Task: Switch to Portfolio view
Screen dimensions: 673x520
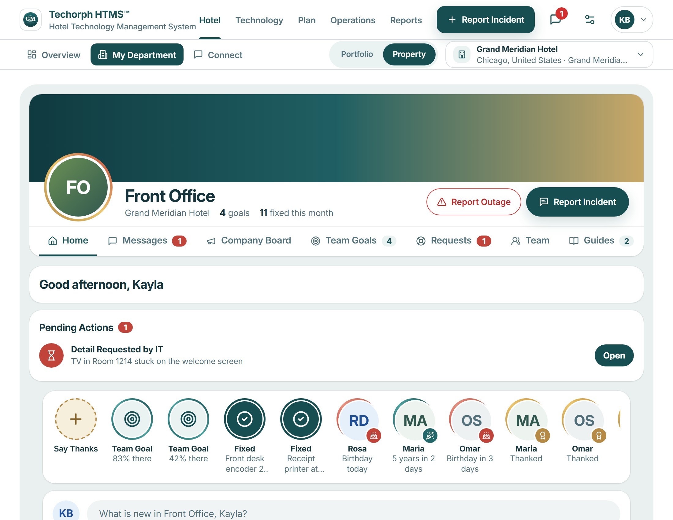Action: [357, 54]
